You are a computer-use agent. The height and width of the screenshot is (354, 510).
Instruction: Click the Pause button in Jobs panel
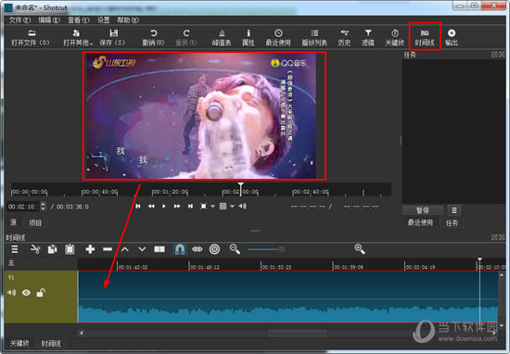pyautogui.click(x=423, y=210)
